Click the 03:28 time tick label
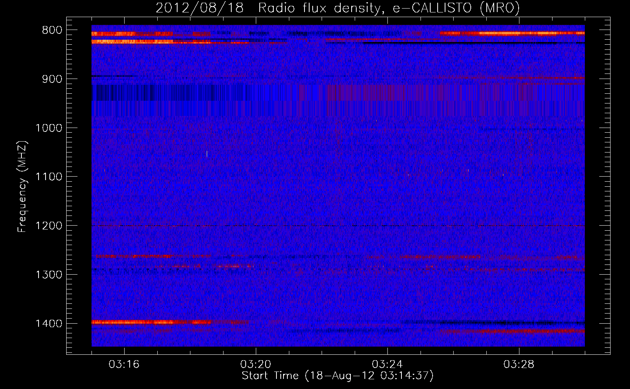This screenshot has width=630, height=389. [519, 364]
